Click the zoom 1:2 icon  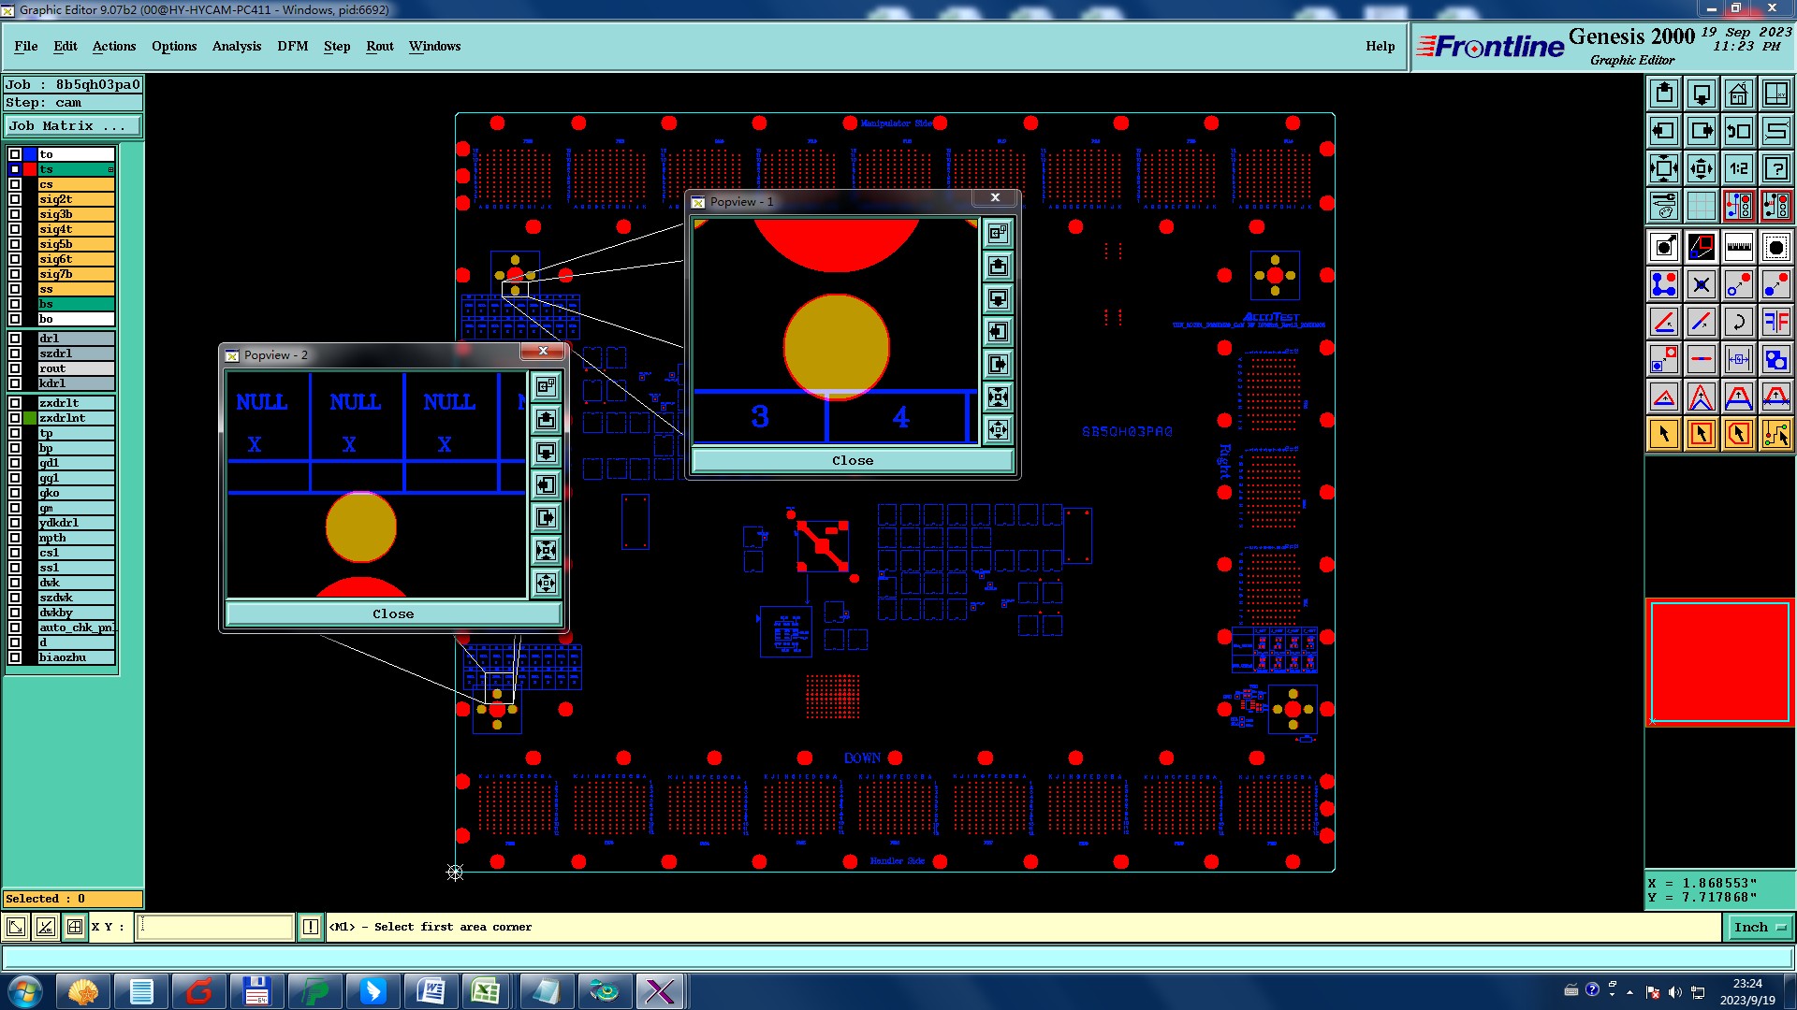(1738, 168)
